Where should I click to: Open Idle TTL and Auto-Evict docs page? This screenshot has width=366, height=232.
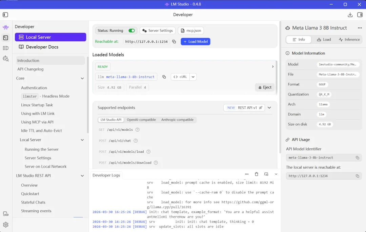(42, 131)
